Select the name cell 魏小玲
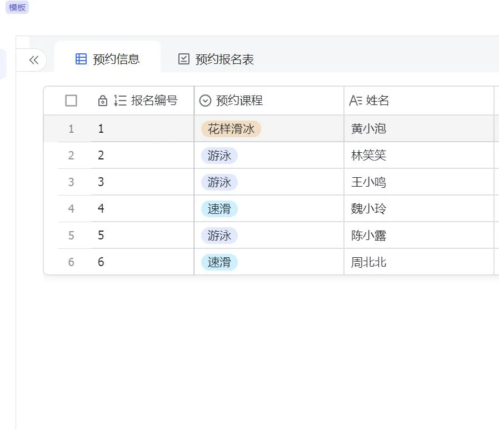This screenshot has width=499, height=430. point(419,209)
